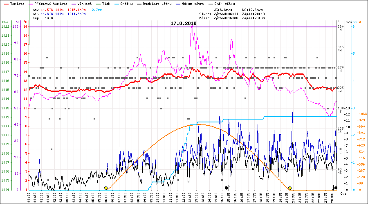Click the čas axis caption

pos(343,193)
